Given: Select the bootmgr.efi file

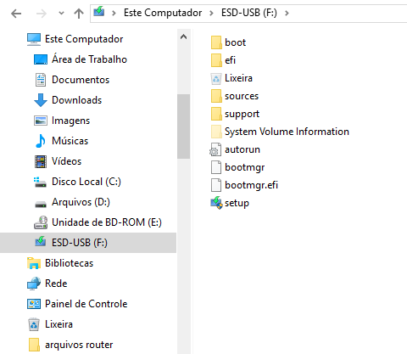Looking at the screenshot, I should [244, 185].
